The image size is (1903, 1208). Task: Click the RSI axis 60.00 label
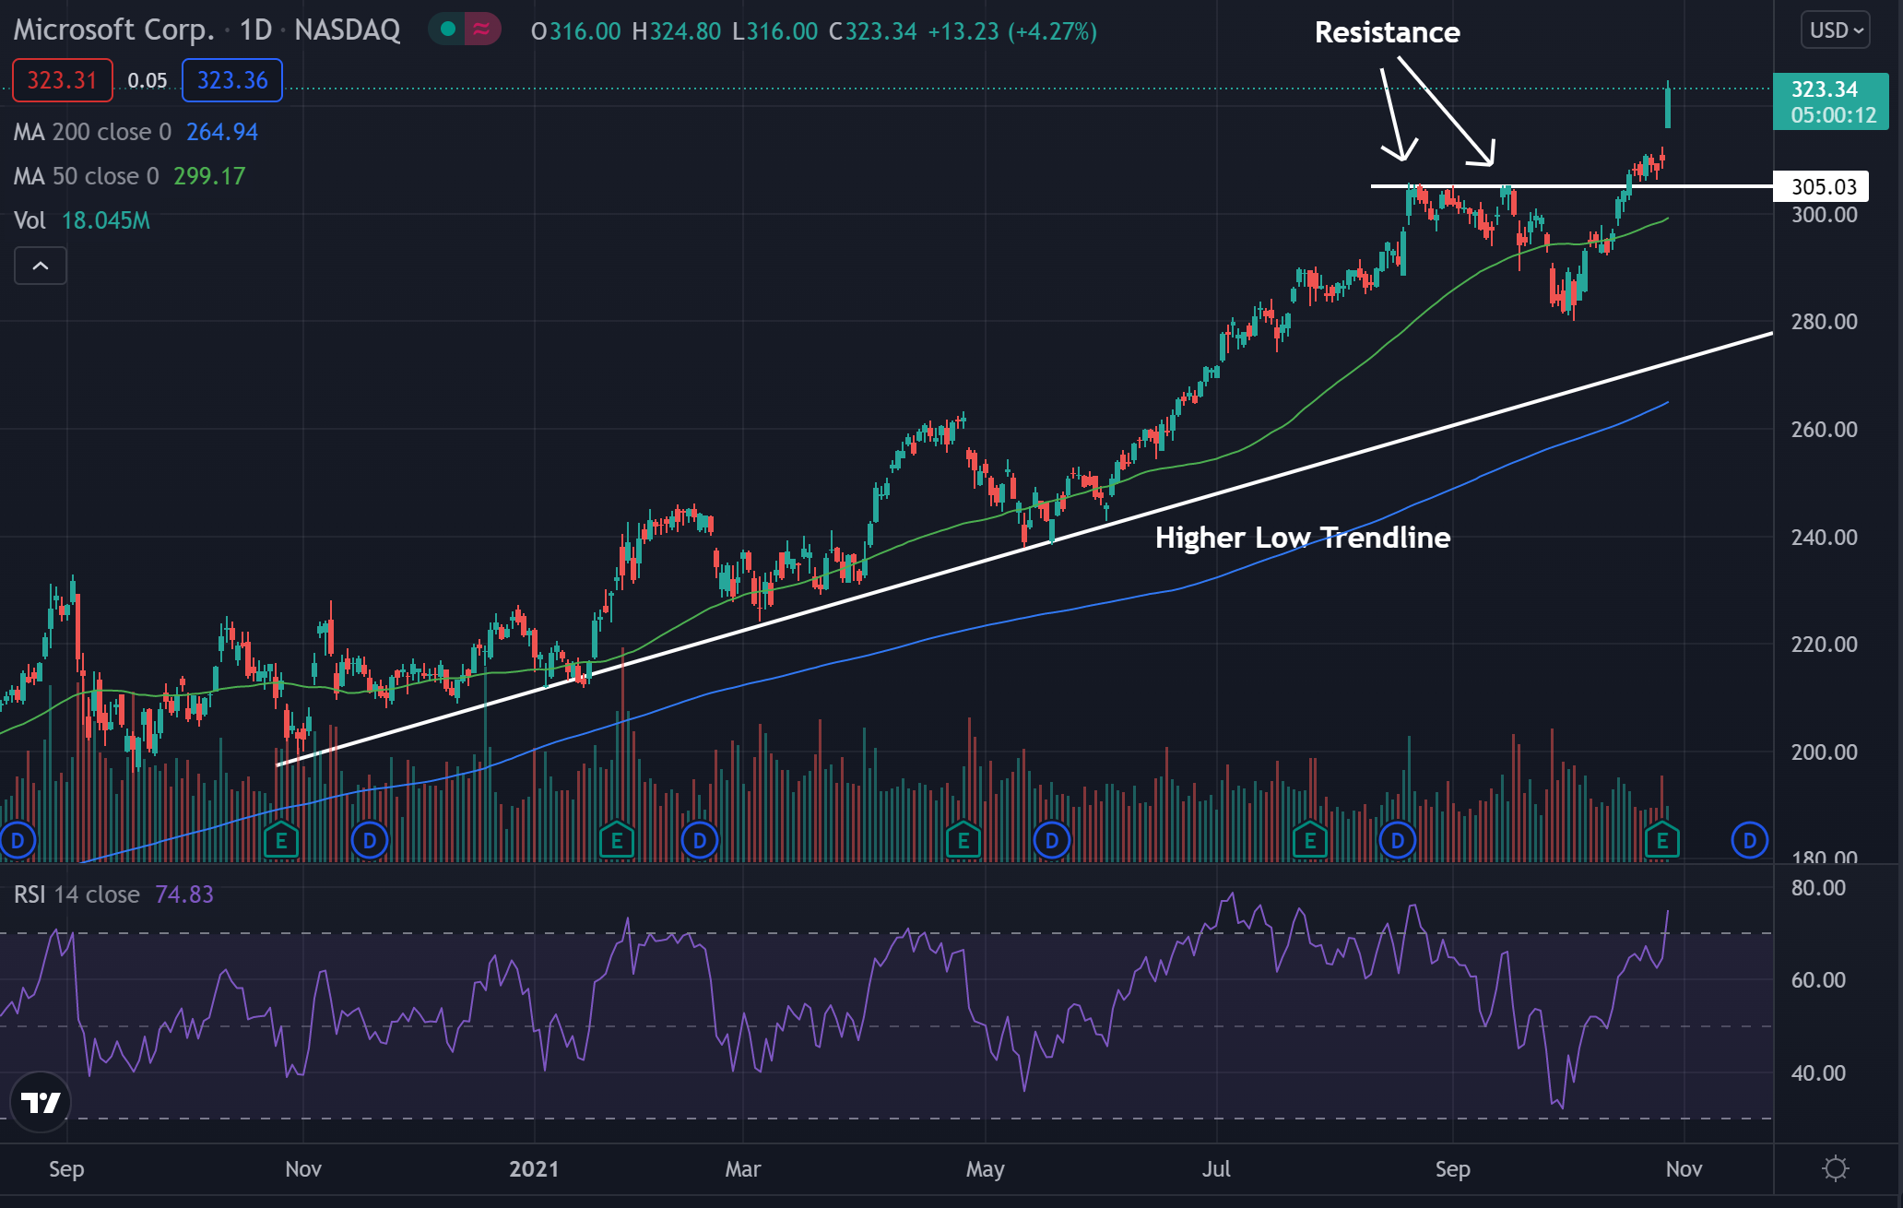[1818, 980]
